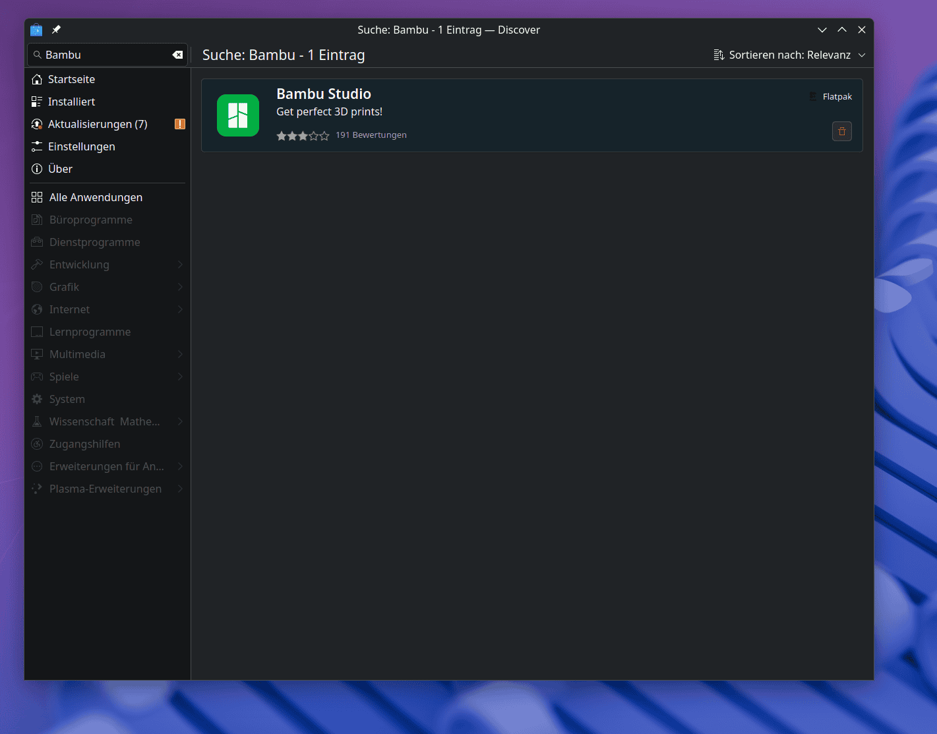
Task: Expand Plasma-Erweiterungen subcategories arrow
Action: pos(180,489)
